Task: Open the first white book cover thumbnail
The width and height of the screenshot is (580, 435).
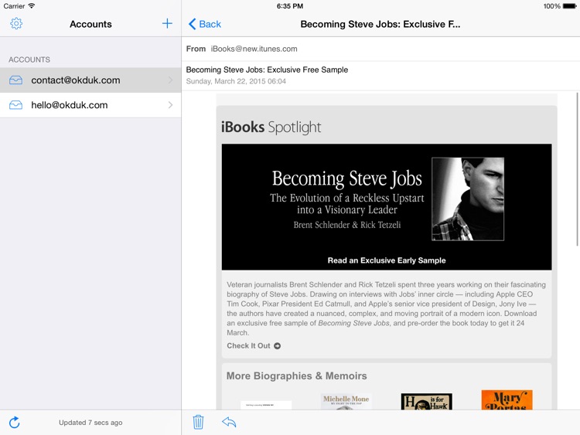Action: tap(266, 405)
